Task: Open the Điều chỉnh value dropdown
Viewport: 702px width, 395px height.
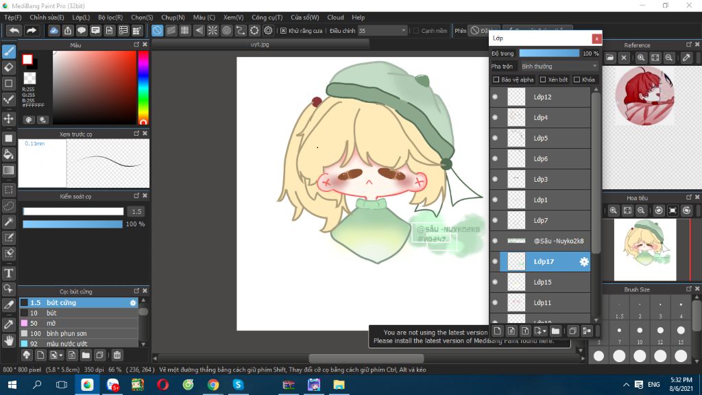Action: 383,30
